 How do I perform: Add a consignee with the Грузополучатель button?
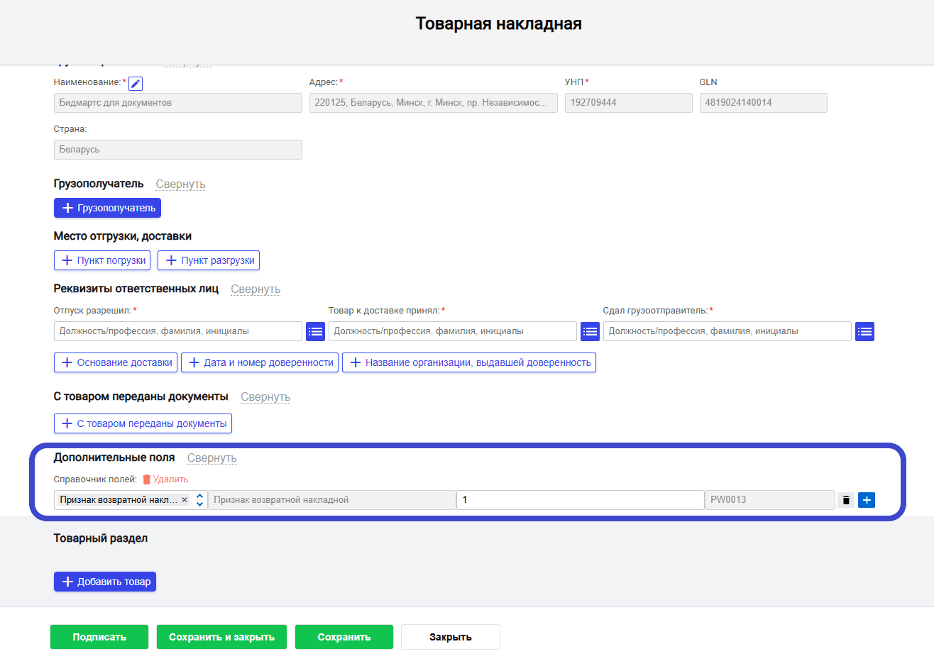tap(107, 207)
